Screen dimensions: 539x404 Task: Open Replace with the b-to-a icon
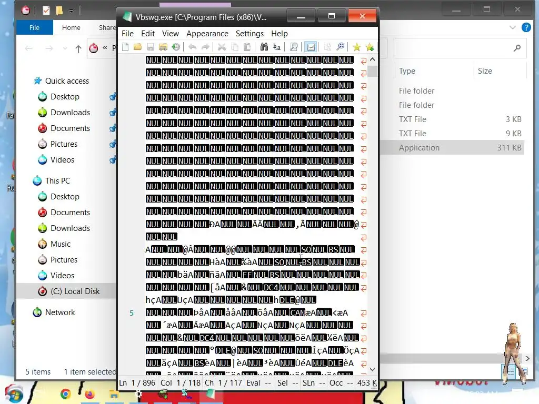277,47
